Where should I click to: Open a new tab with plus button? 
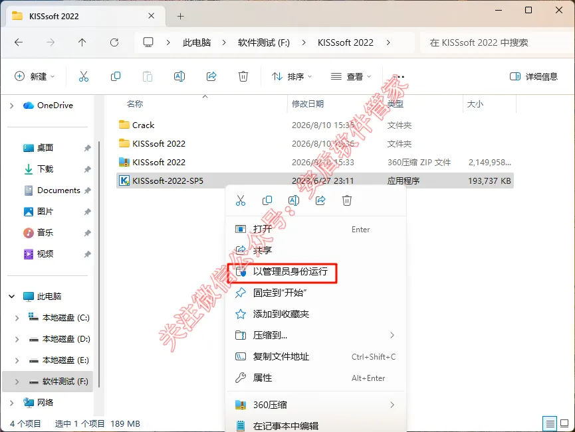[180, 16]
